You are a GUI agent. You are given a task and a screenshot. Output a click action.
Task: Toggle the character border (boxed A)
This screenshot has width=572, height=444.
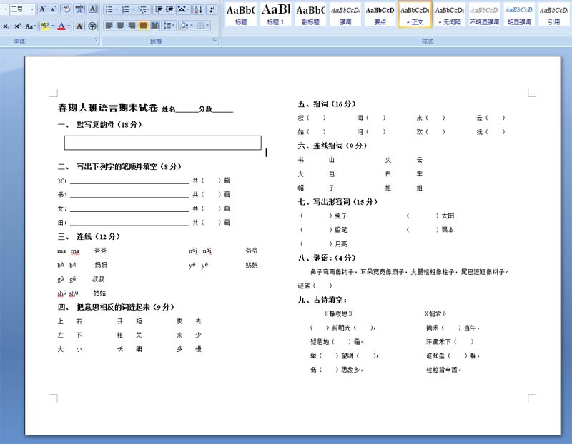tap(92, 9)
